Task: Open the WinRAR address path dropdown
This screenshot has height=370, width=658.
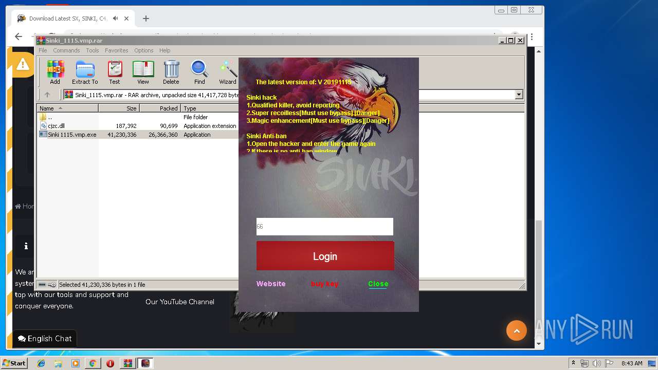Action: point(519,95)
